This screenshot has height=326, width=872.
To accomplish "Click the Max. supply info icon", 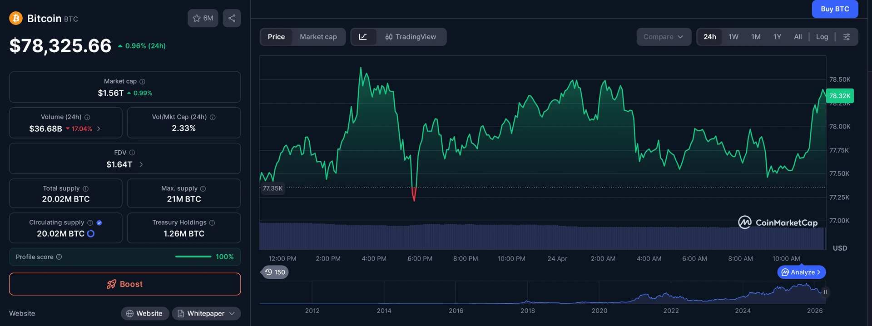I will tap(203, 188).
